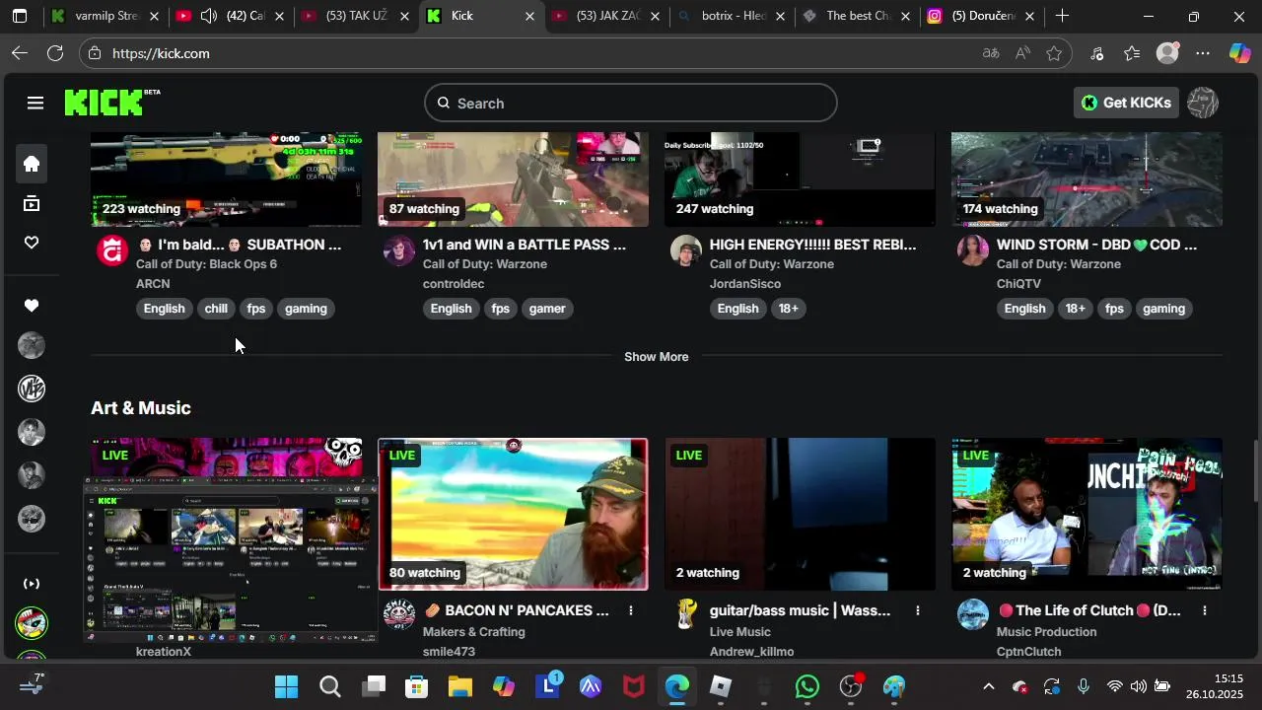Image resolution: width=1262 pixels, height=710 pixels.
Task: Switch to '(42) Cal' YouTube tab
Action: pyautogui.click(x=232, y=16)
